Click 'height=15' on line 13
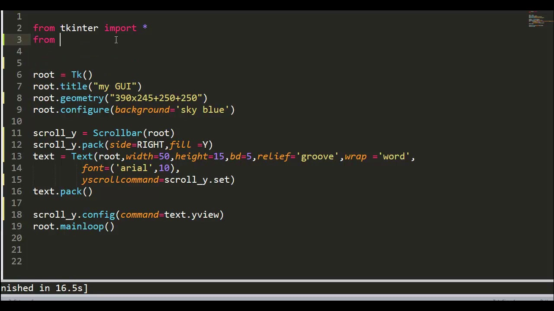This screenshot has height=311, width=554. pyautogui.click(x=200, y=156)
